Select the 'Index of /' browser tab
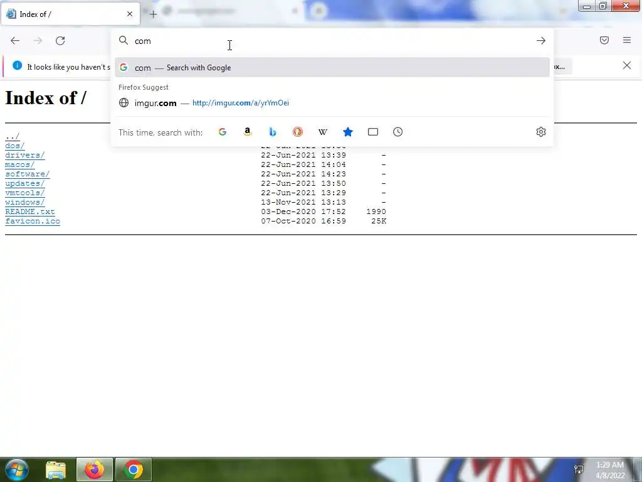The width and height of the screenshot is (642, 482). click(70, 14)
